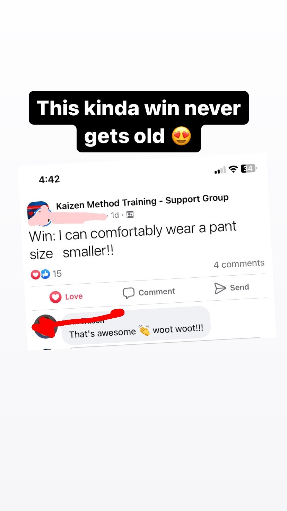
Task: Click the Love button label
Action: 74,296
